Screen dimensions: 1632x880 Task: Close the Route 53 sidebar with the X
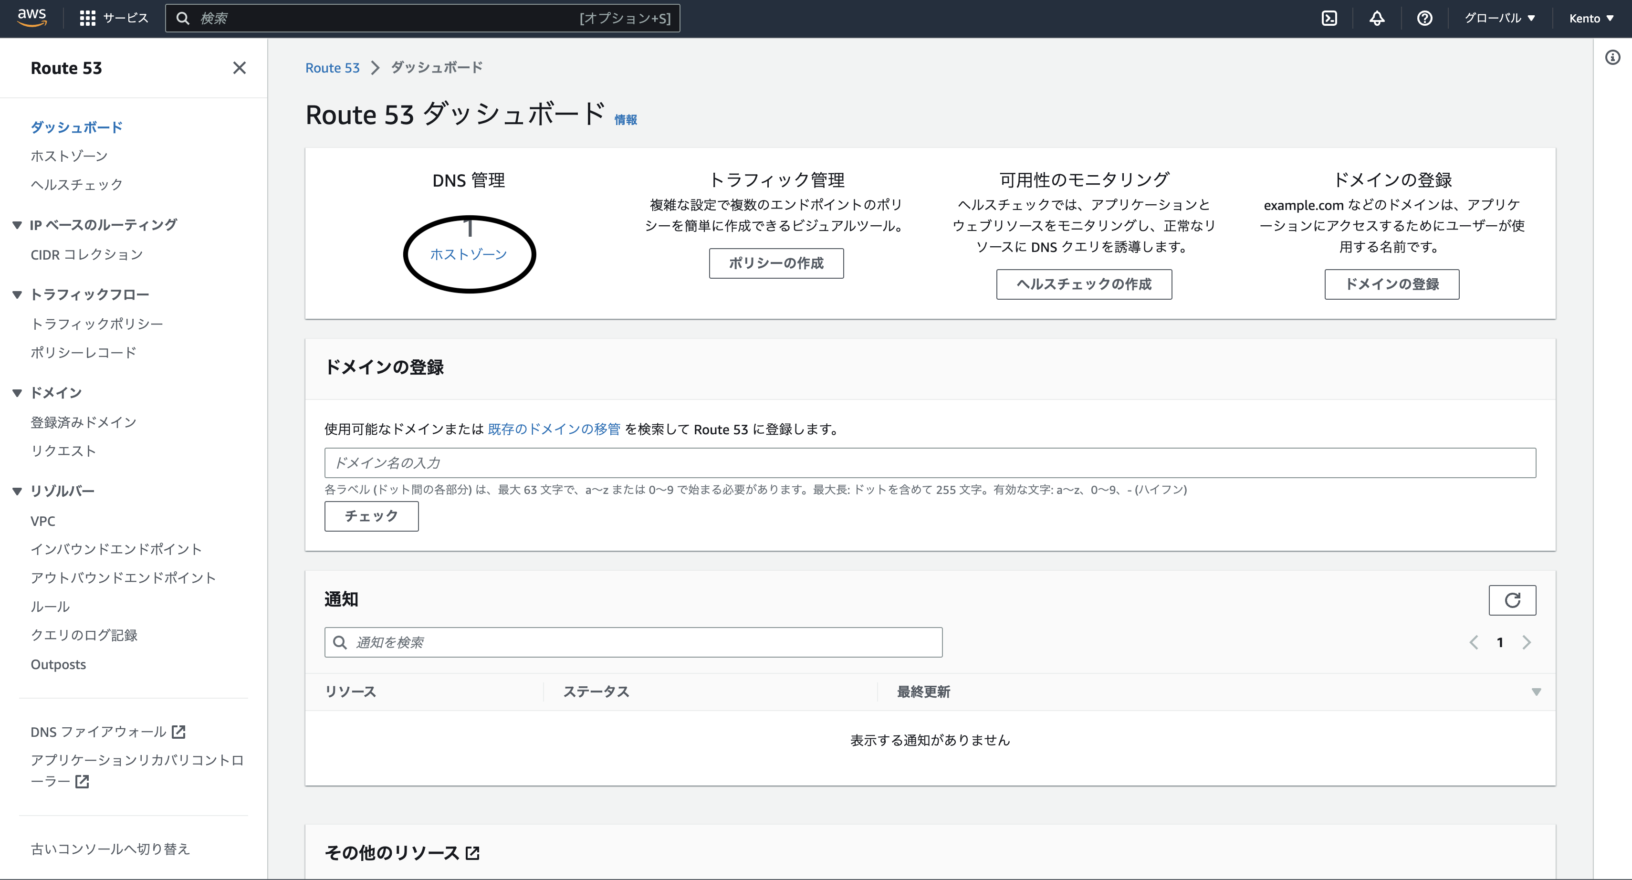tap(239, 68)
